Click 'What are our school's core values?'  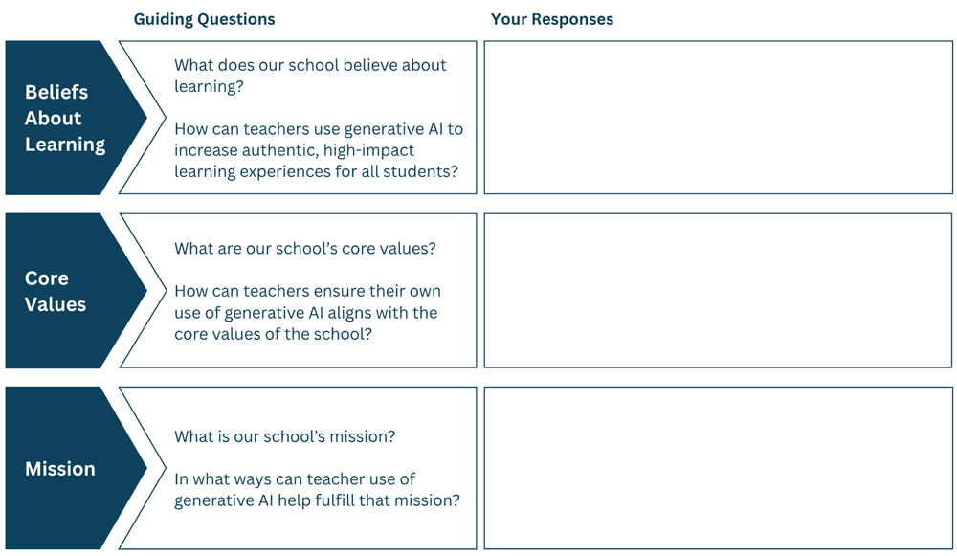point(305,249)
